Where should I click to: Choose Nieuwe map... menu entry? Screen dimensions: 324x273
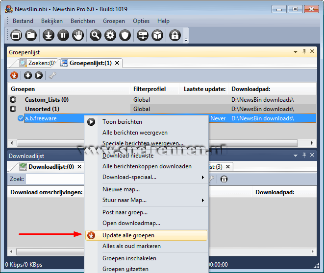pyautogui.click(x=146, y=189)
